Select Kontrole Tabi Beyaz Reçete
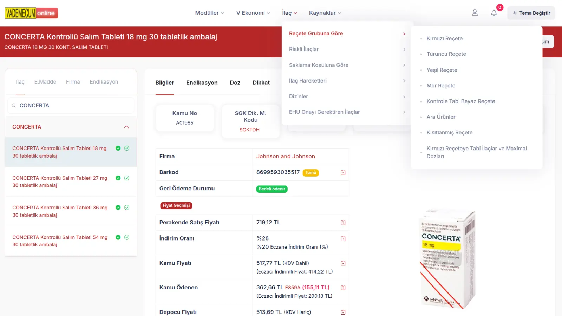 coord(460,101)
